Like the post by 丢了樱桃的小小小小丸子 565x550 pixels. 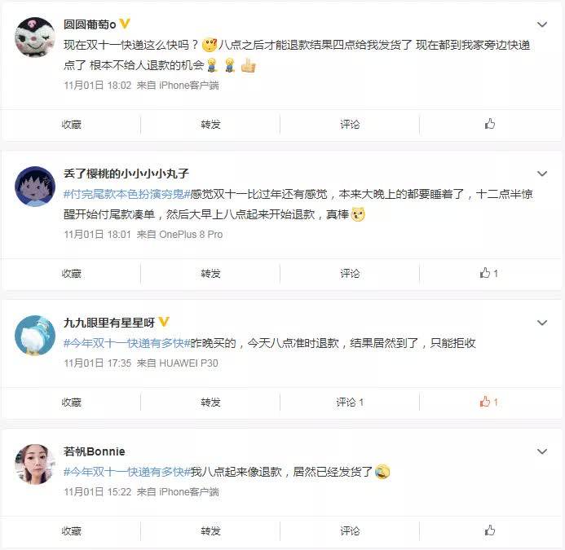point(488,274)
